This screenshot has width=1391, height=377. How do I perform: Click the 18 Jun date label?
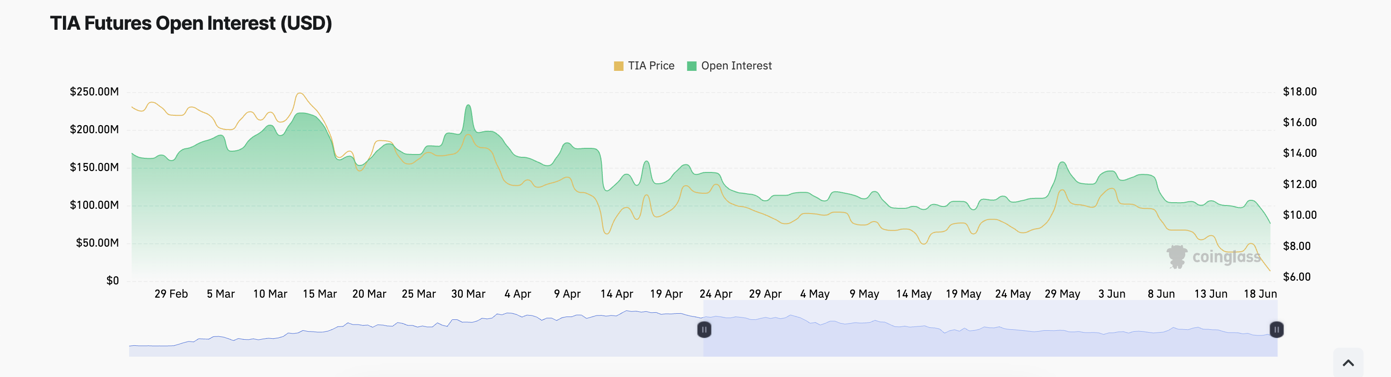1260,294
